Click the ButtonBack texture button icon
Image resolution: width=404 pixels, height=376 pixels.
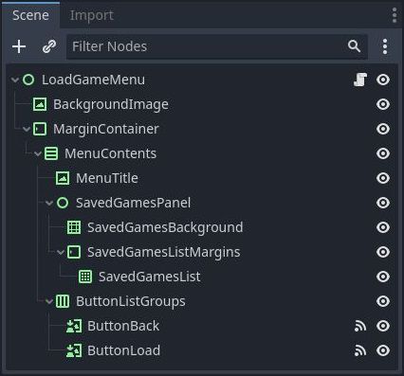(x=74, y=326)
